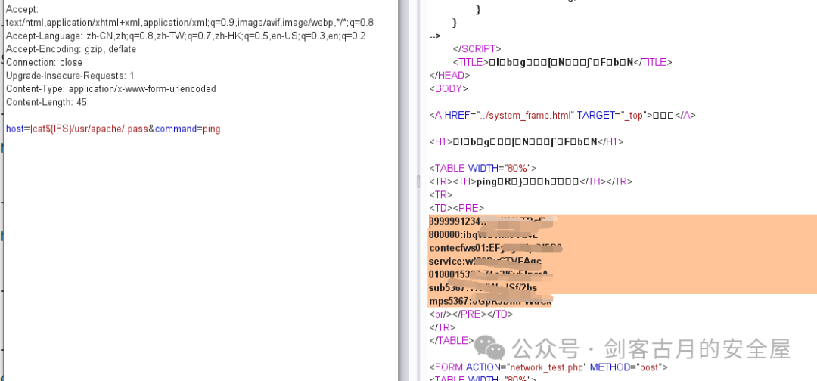Select the mps5367 credential line
Viewport: 817px width, 381px height.
click(490, 301)
